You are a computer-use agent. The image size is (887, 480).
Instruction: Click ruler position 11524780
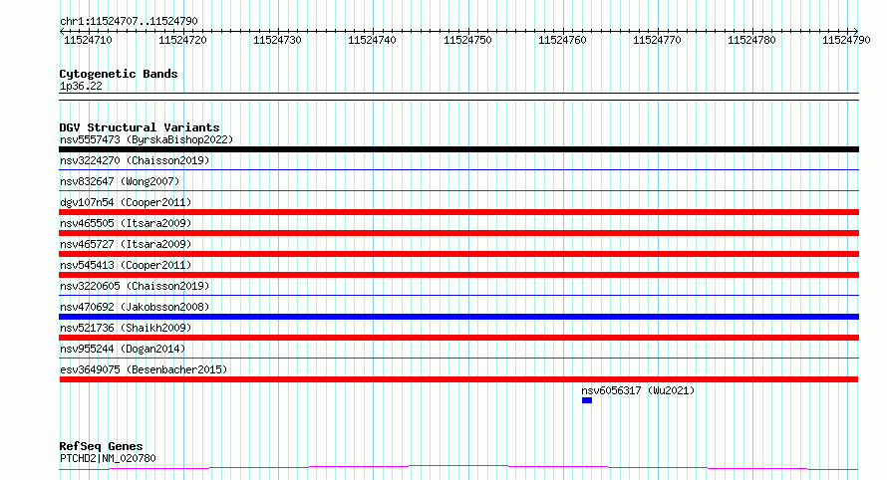tap(751, 40)
